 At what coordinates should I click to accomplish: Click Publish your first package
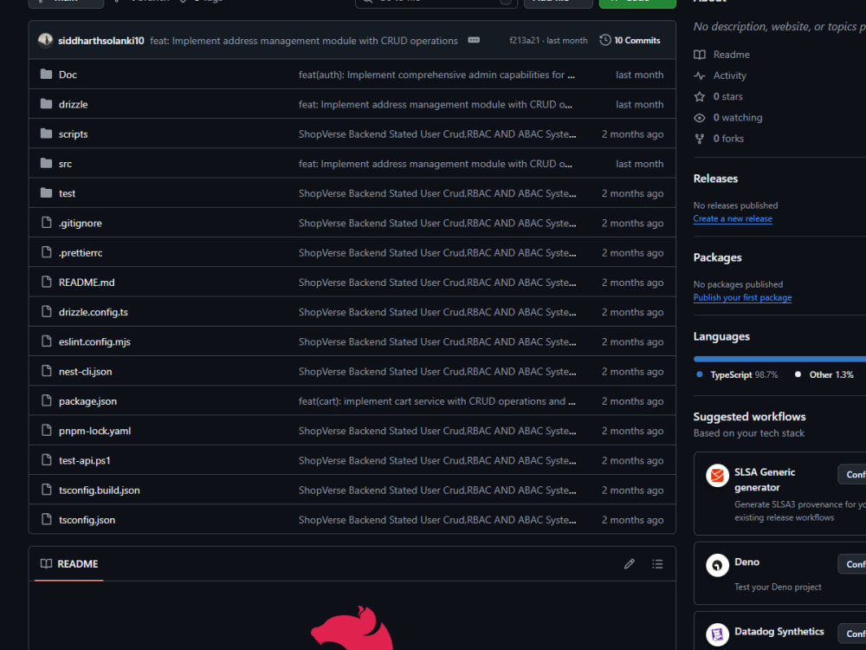click(x=742, y=298)
